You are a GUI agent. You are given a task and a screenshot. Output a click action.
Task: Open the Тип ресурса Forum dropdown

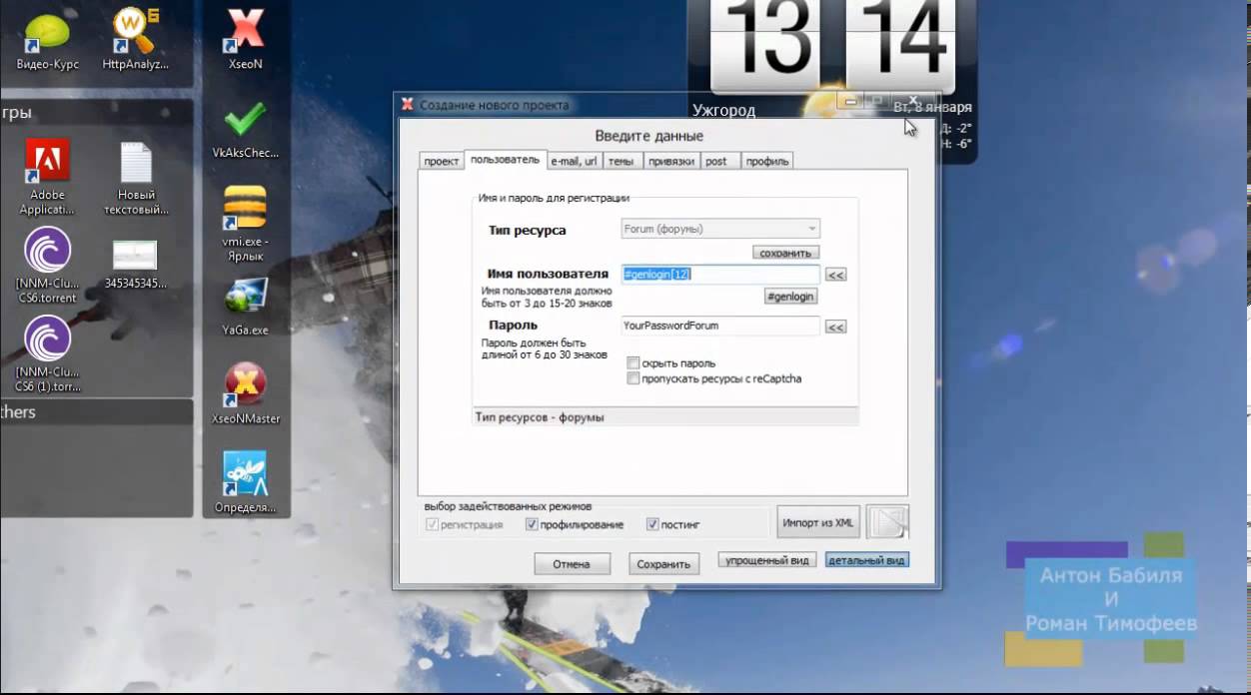click(720, 229)
